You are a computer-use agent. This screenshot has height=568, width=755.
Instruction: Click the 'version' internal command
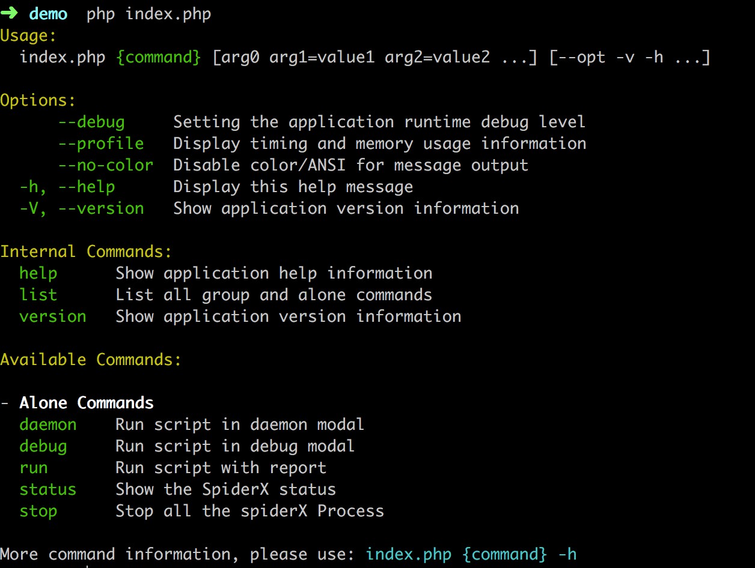coord(53,316)
